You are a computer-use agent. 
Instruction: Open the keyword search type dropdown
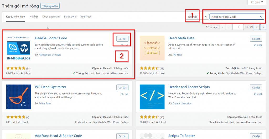point(198,17)
